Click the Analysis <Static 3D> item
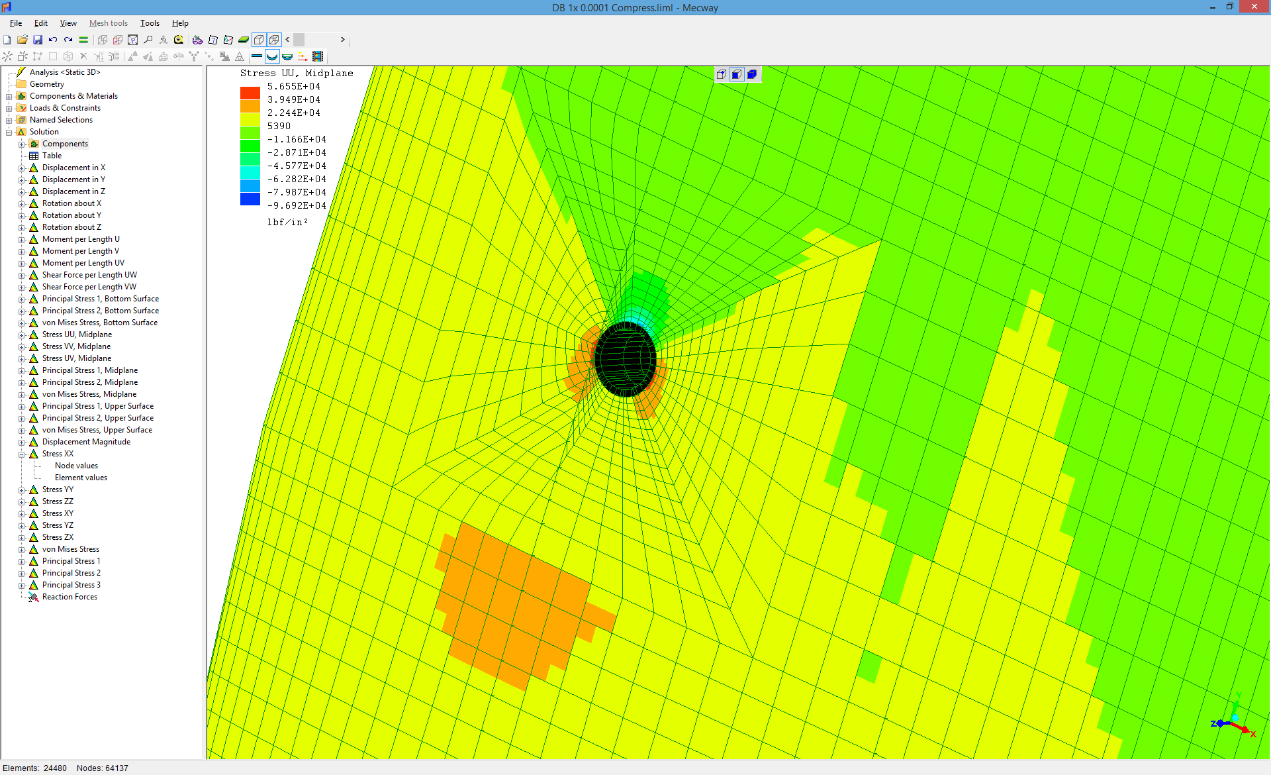The height and width of the screenshot is (775, 1271). pos(65,72)
